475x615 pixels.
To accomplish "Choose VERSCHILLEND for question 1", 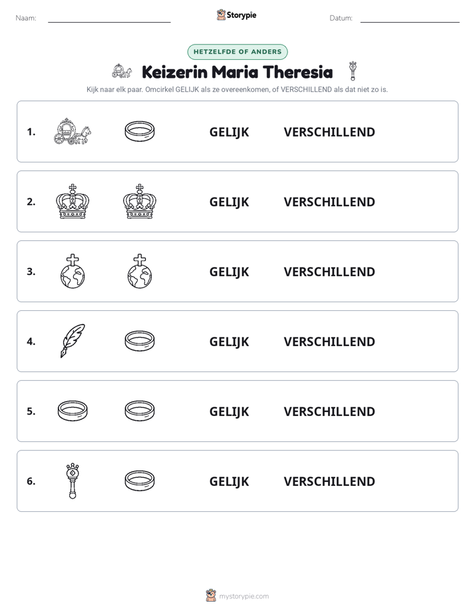I will 329,132.
